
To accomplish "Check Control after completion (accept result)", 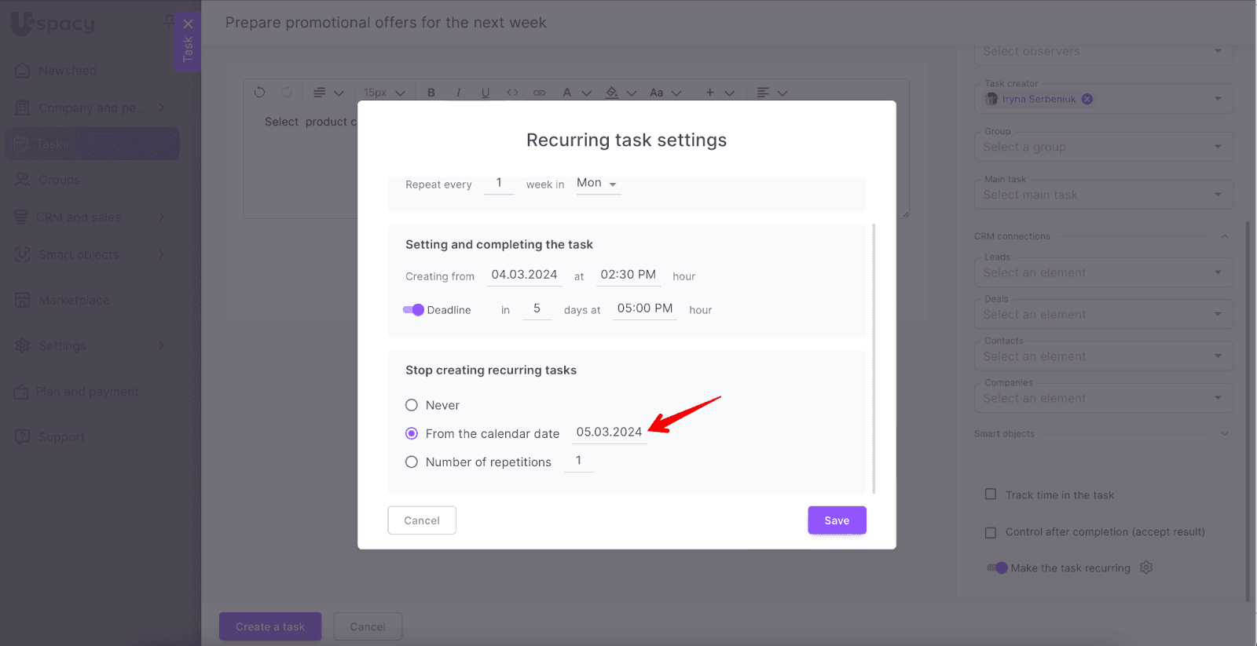I will pyautogui.click(x=991, y=532).
